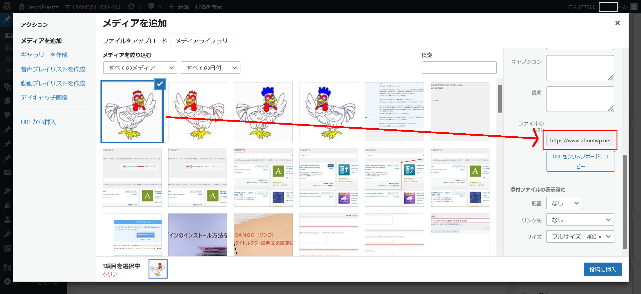Click into the 検索 search field
The height and width of the screenshot is (294, 641).
click(x=459, y=68)
